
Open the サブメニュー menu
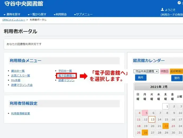coord(83,14)
